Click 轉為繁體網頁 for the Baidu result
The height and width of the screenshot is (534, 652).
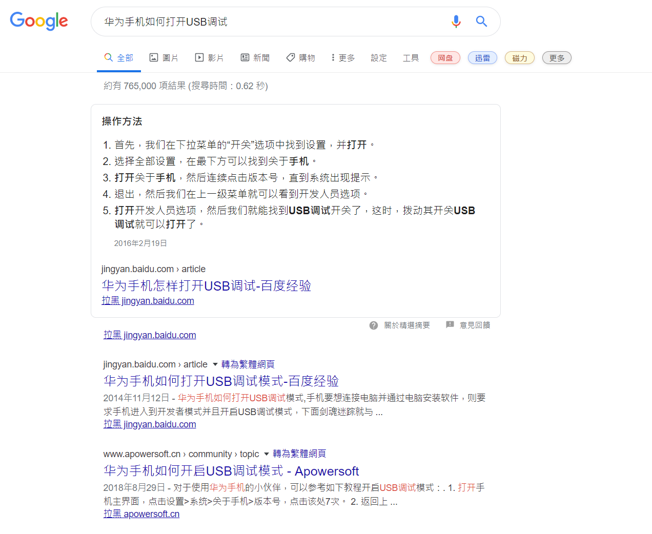tap(248, 364)
